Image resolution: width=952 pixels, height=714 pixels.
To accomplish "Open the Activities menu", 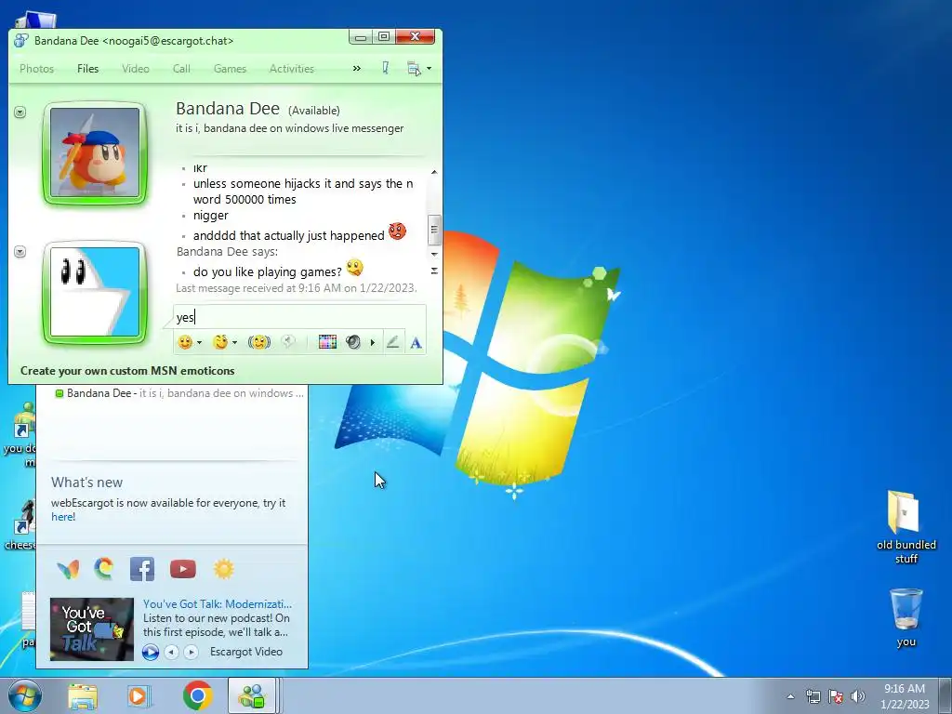I will point(291,69).
